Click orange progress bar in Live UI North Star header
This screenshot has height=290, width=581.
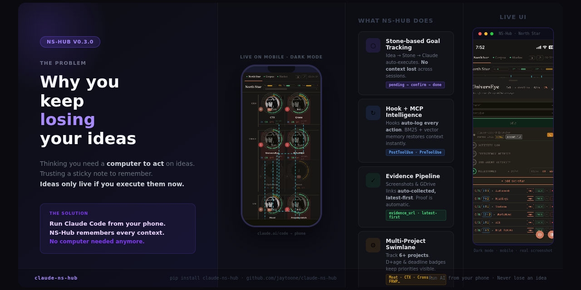[x=549, y=69]
